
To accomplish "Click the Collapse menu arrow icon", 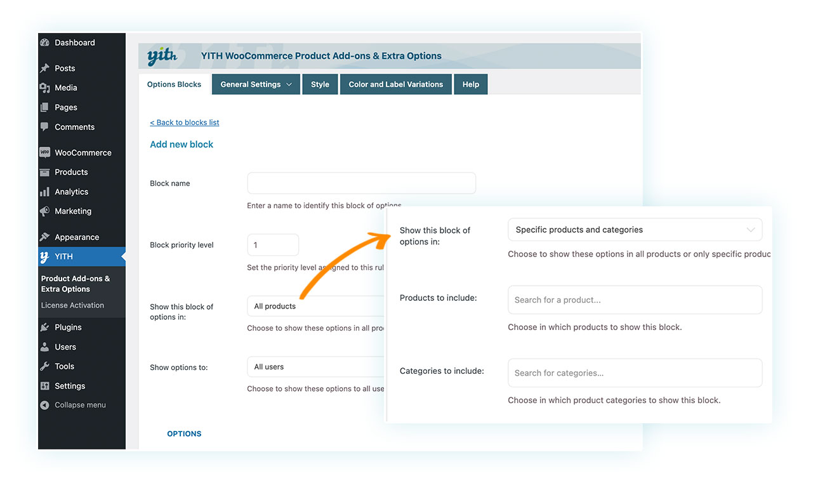I will pos(44,405).
